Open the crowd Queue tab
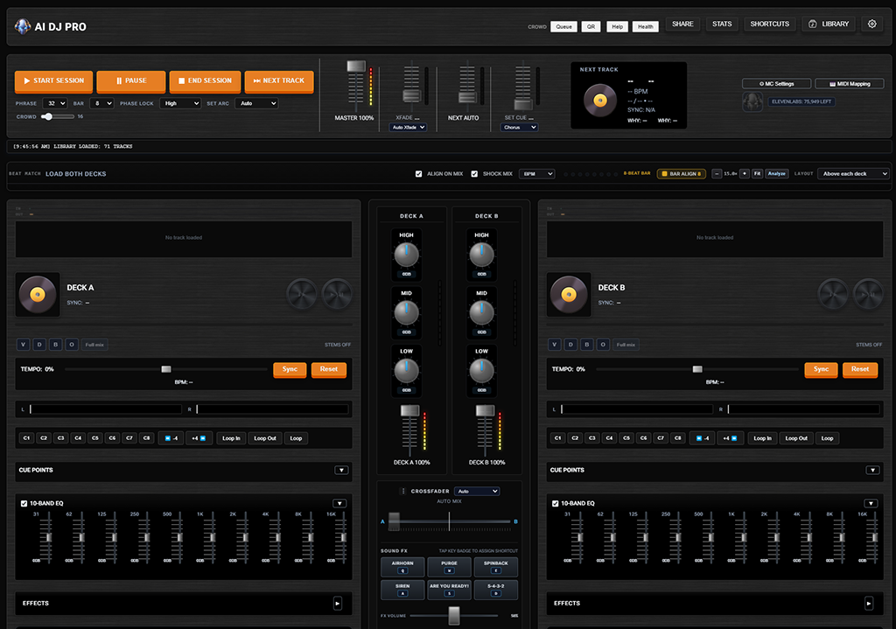This screenshot has width=896, height=629. (x=564, y=27)
